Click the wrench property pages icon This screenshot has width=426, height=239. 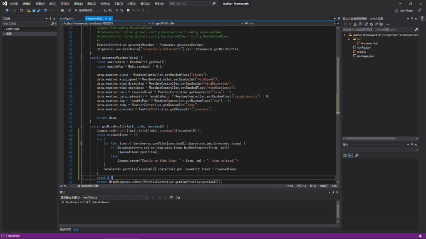pos(357,155)
